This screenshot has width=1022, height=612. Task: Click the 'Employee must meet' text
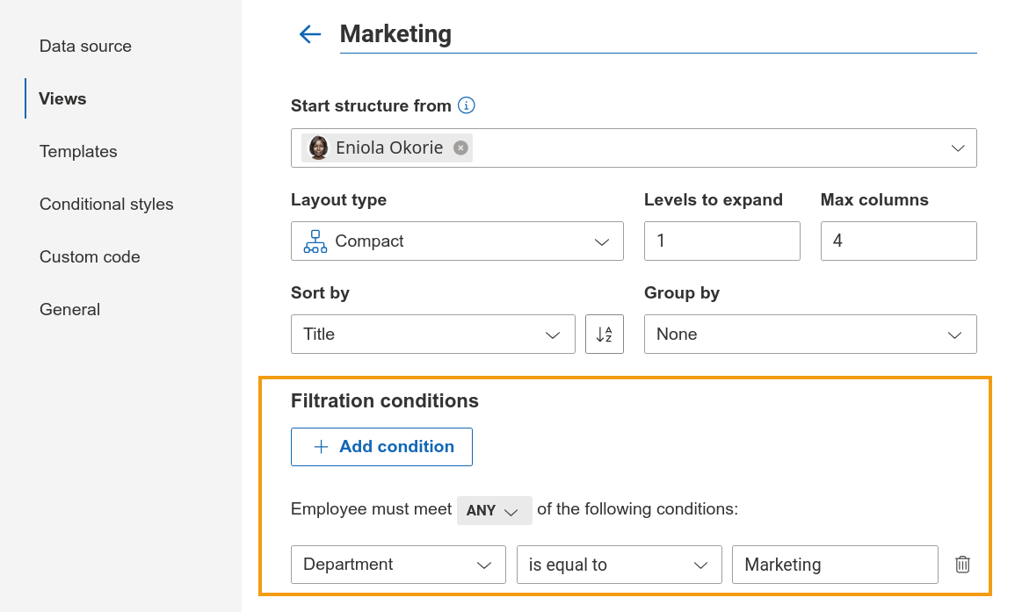pyautogui.click(x=371, y=509)
